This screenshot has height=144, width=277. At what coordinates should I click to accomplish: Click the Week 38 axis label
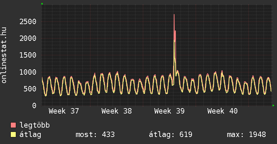[x=117, y=111]
